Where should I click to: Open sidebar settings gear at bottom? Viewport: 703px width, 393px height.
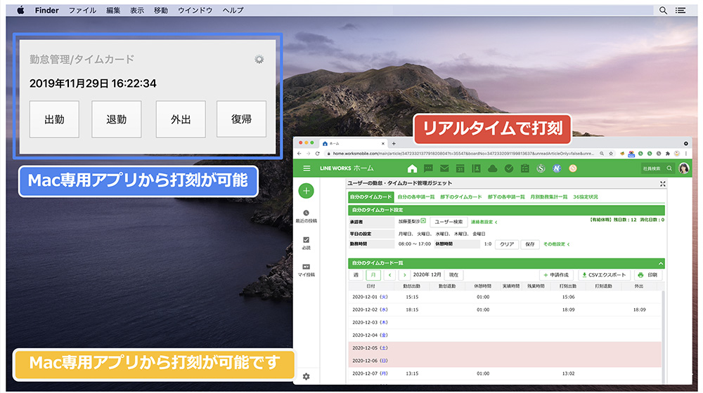pos(307,376)
